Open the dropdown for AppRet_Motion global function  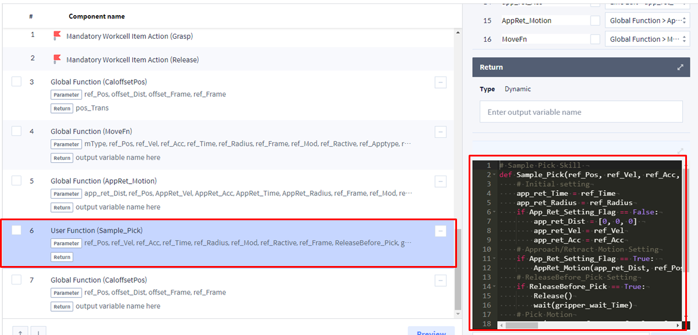point(647,21)
